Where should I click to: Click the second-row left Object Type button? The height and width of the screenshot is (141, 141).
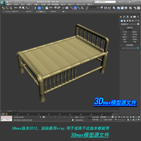(x=125, y=34)
